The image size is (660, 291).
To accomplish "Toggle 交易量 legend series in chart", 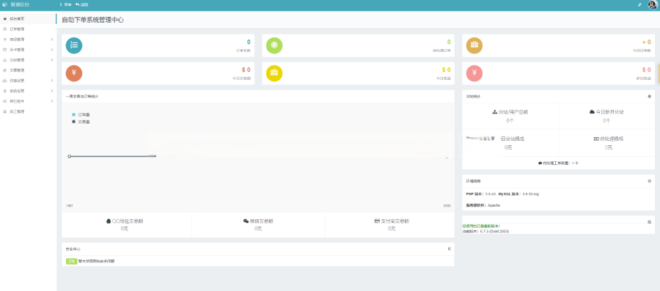I will tap(81, 122).
